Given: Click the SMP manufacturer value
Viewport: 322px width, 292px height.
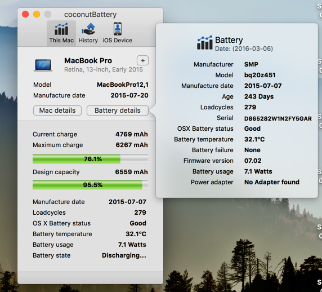Looking at the screenshot, I should pos(251,64).
